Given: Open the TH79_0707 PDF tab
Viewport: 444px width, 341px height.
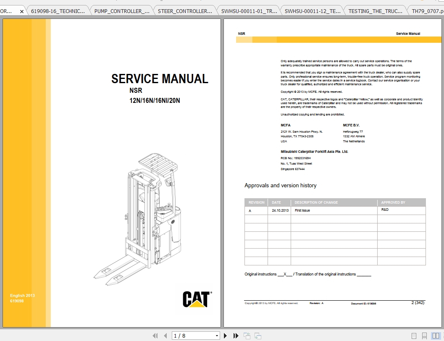Looking at the screenshot, I should [x=428, y=11].
